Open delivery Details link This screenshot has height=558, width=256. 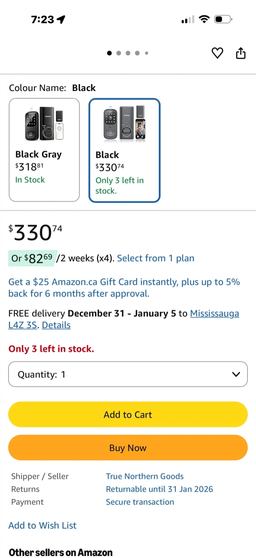click(x=56, y=325)
